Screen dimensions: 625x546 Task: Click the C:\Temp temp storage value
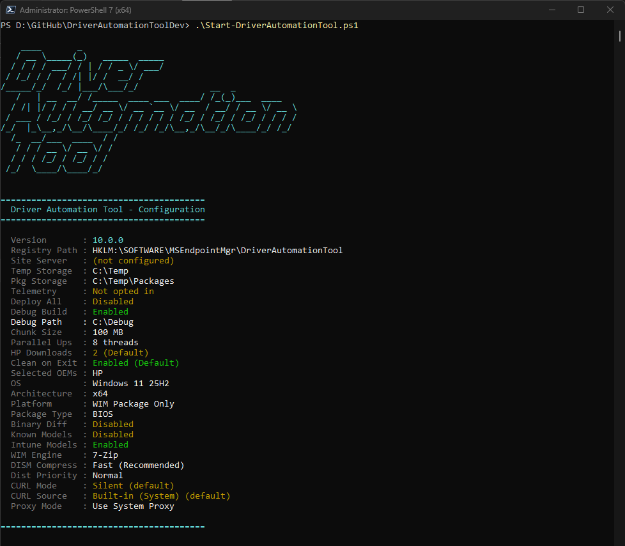tap(111, 271)
